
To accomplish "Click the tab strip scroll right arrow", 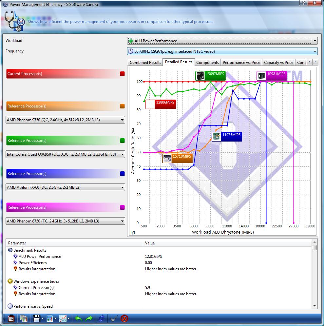I will pos(315,62).
